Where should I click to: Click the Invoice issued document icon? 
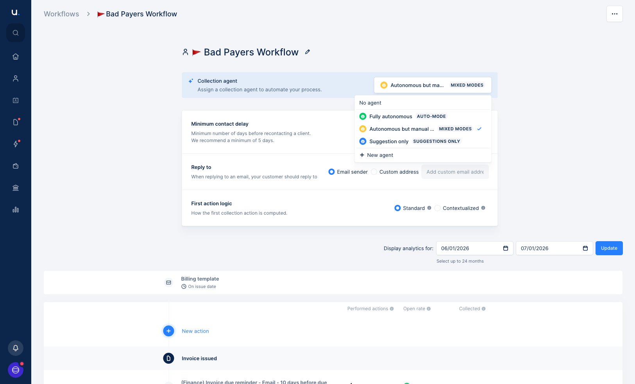tap(168, 358)
